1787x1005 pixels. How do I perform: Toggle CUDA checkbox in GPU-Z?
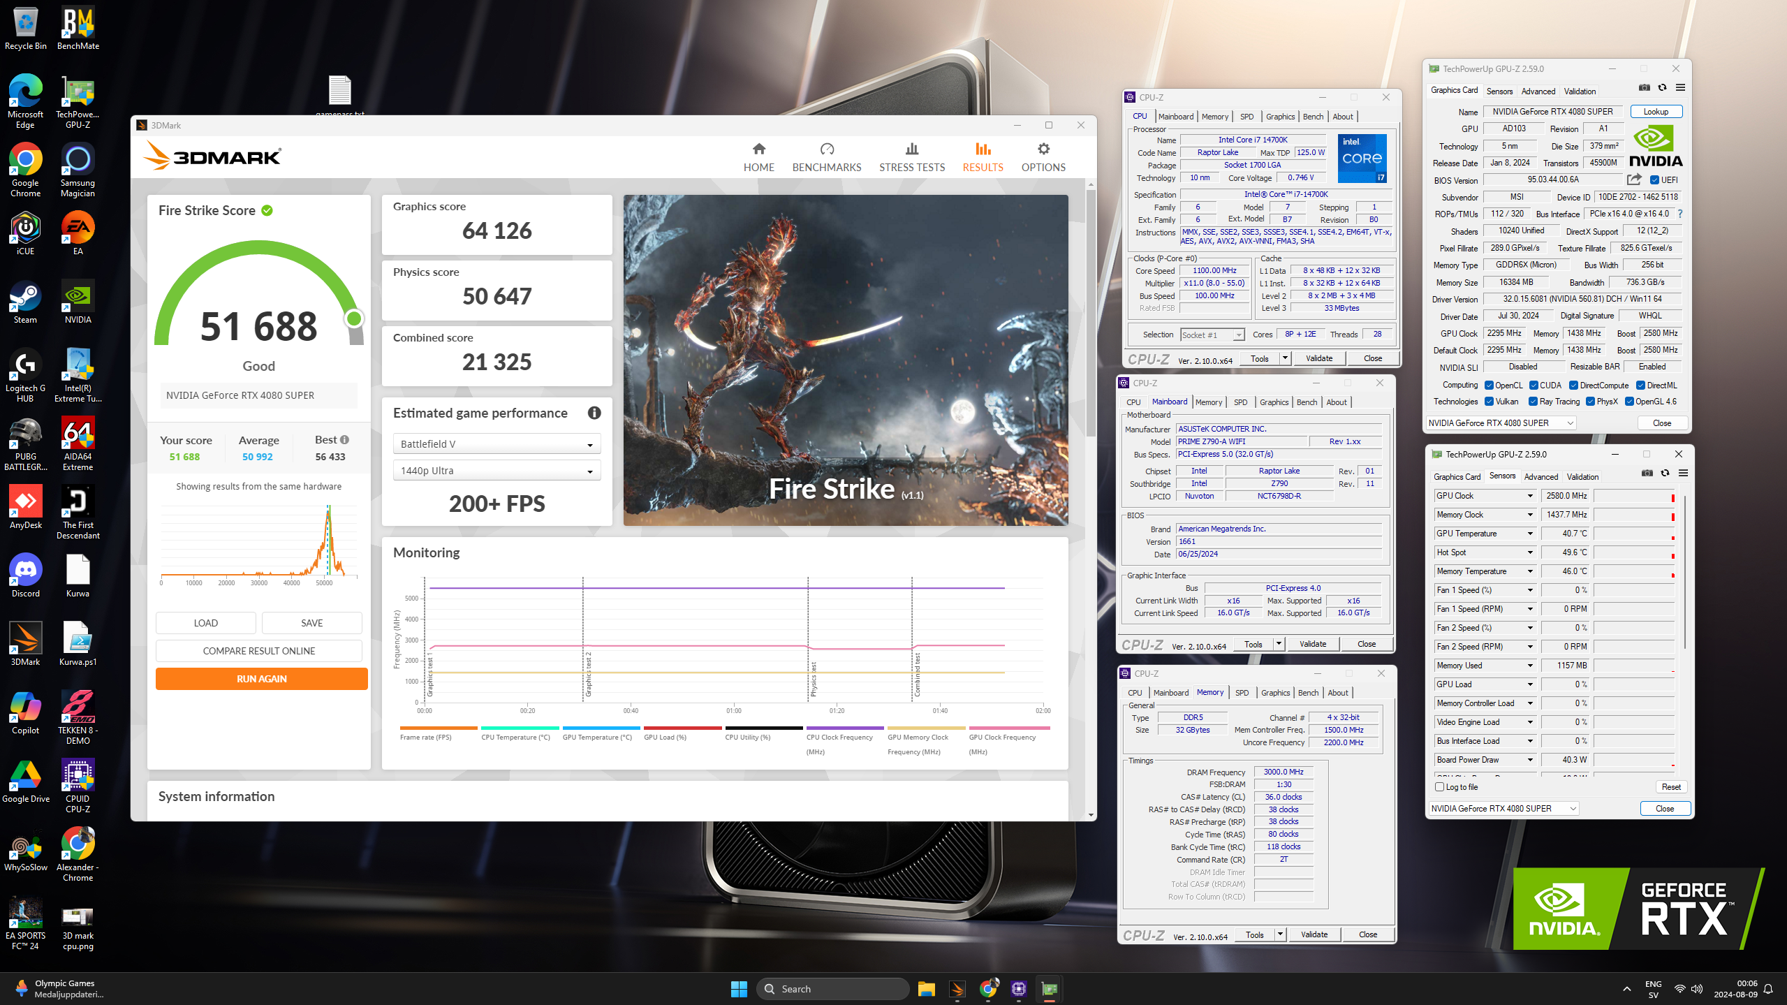tap(1534, 386)
